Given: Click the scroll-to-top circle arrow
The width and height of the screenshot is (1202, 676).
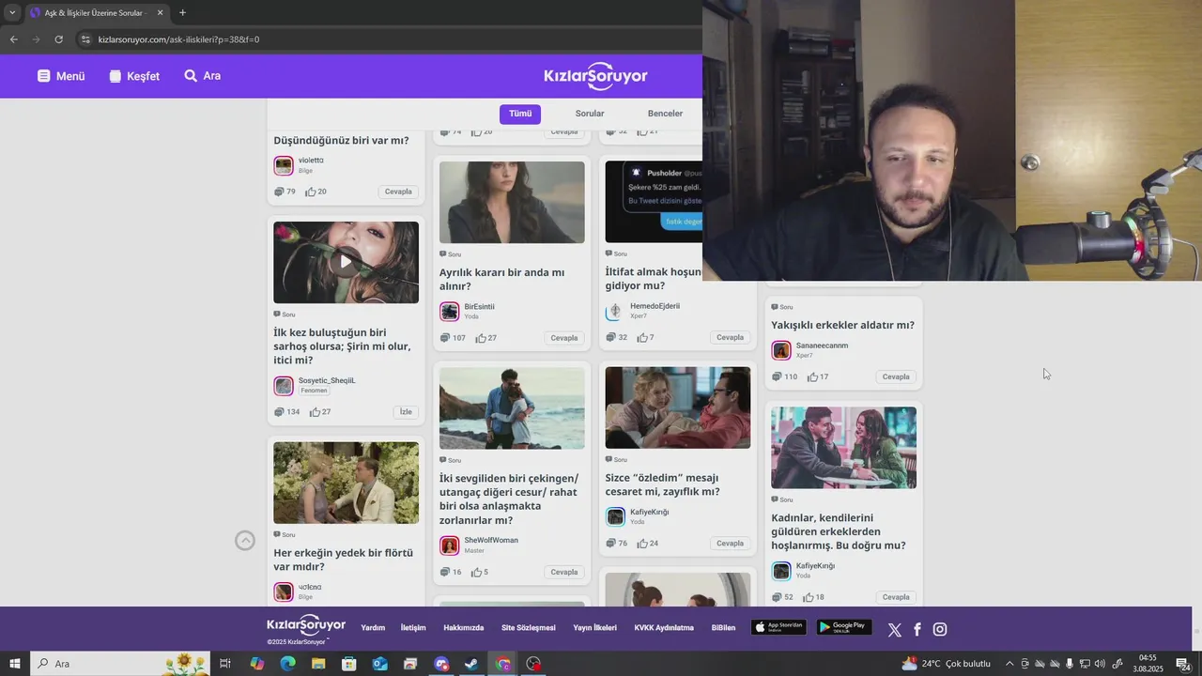Looking at the screenshot, I should (245, 540).
